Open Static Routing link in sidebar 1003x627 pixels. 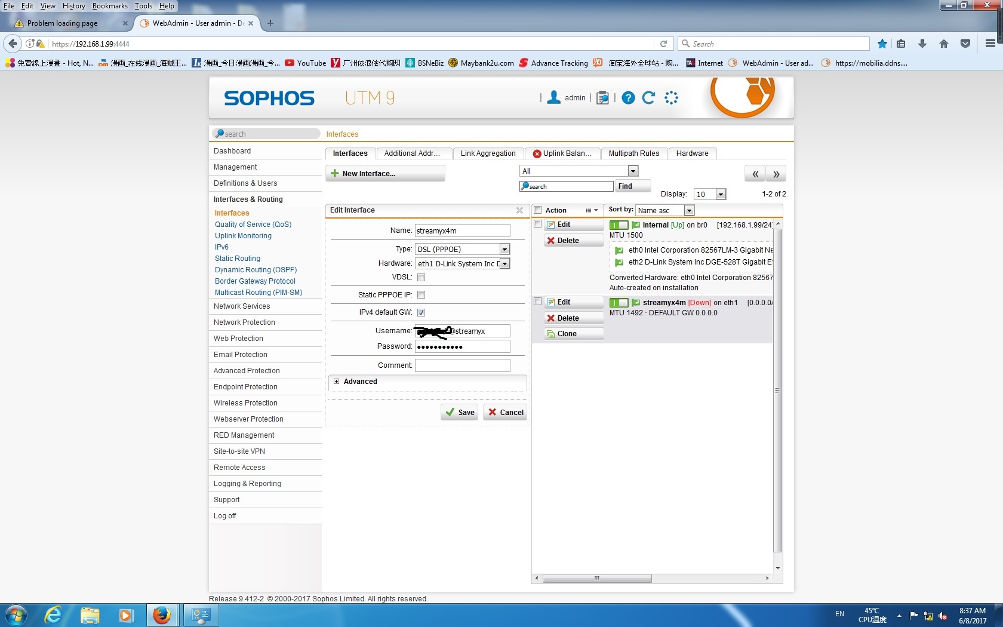coord(238,259)
